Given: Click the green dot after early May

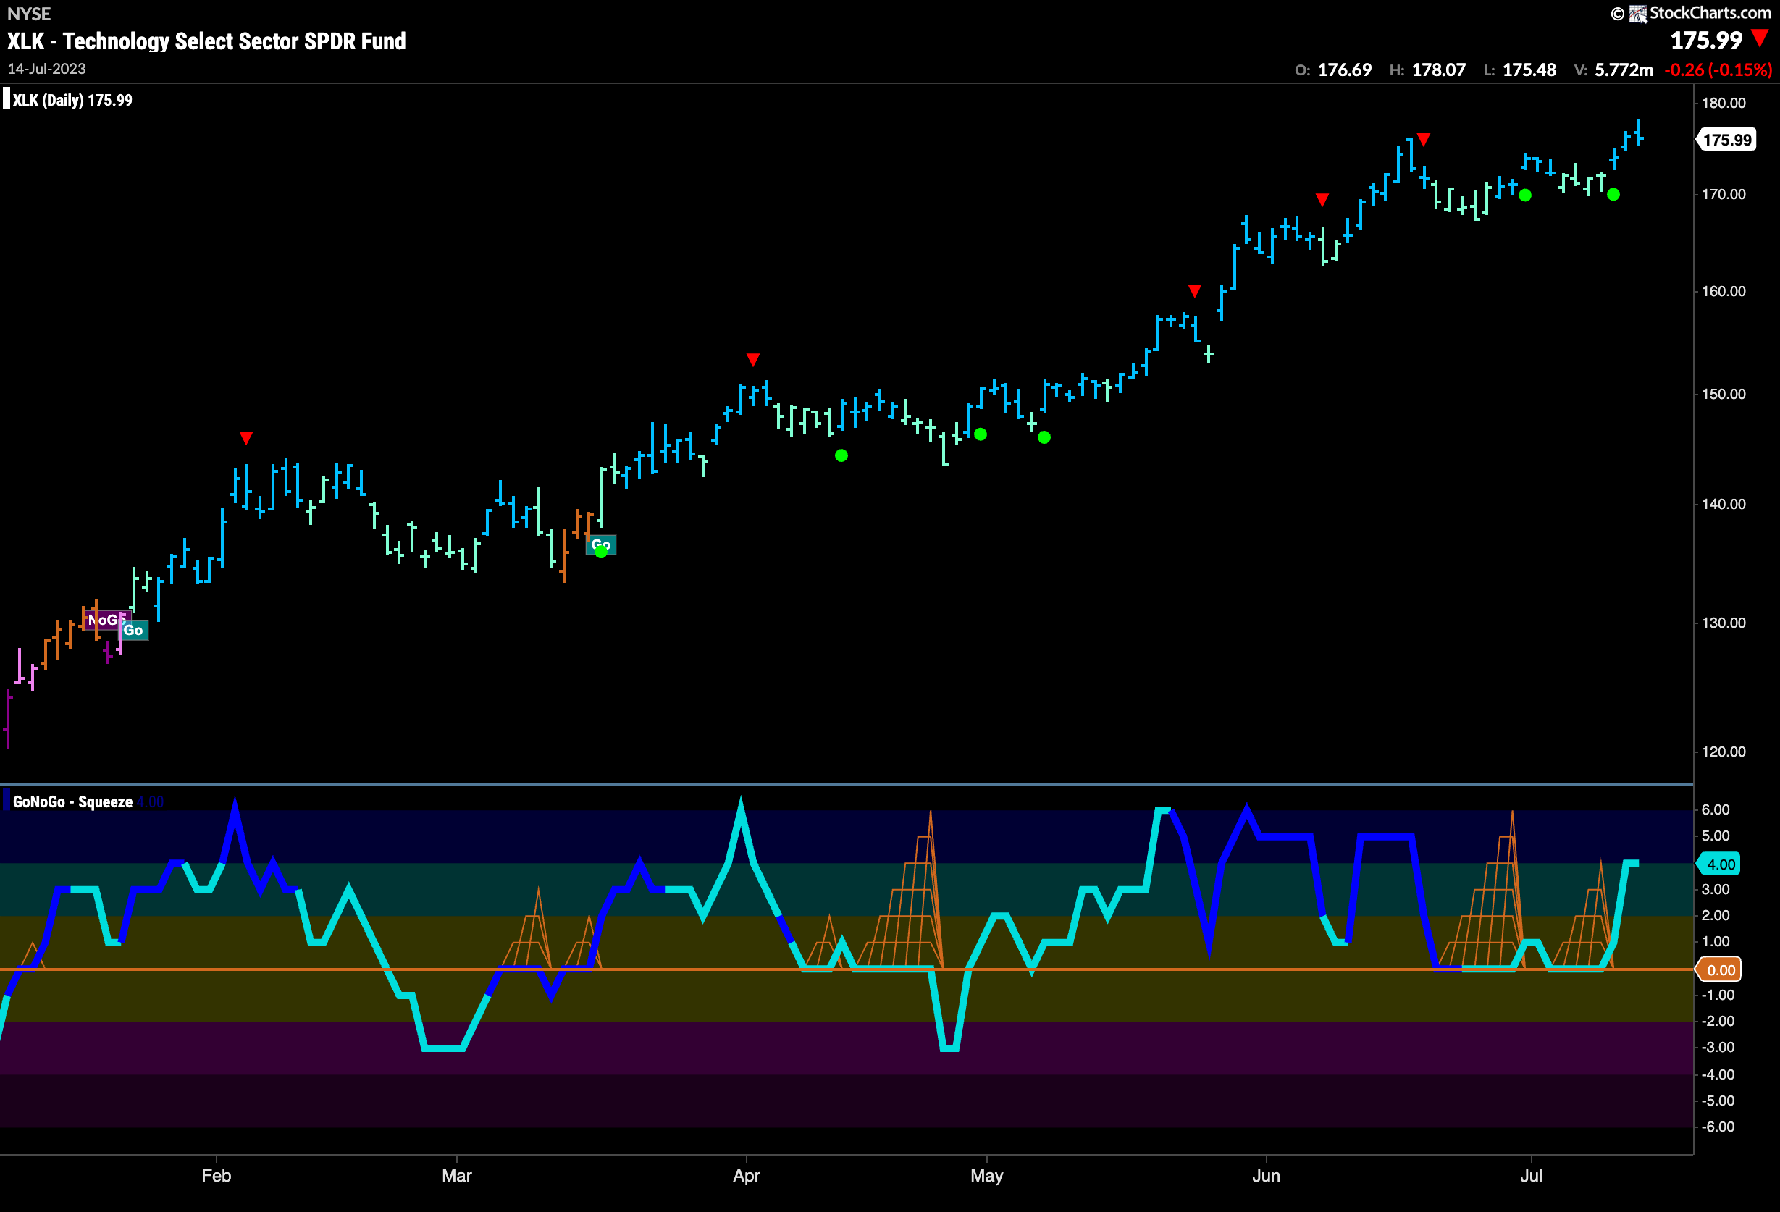Looking at the screenshot, I should [1044, 438].
